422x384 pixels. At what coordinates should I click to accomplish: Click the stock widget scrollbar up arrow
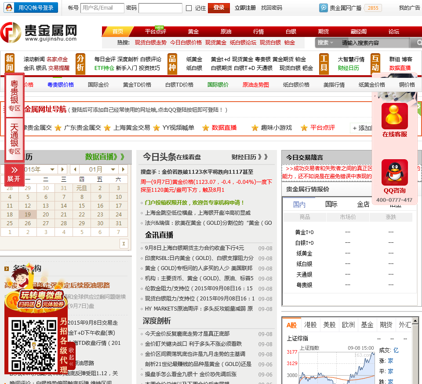[x=415, y=321]
